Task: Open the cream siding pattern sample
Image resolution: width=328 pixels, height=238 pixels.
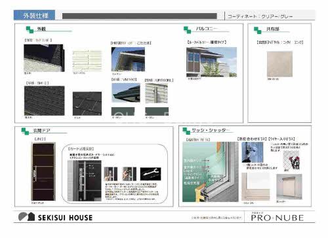Action: (x=87, y=61)
